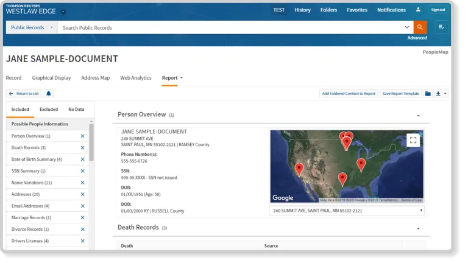Remove Person Overview from included list

click(82, 136)
